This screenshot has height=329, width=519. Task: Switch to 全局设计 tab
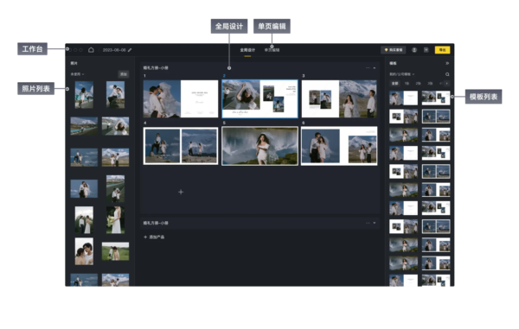coord(247,50)
